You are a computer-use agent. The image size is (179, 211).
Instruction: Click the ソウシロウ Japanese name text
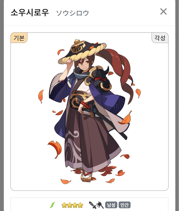(x=73, y=13)
